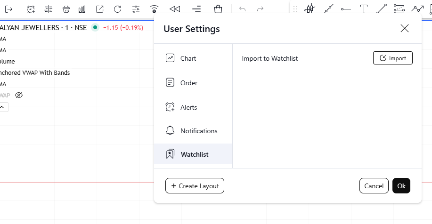The height and width of the screenshot is (224, 432).
Task: Select the trend line with nodes tool
Action: coord(329,9)
